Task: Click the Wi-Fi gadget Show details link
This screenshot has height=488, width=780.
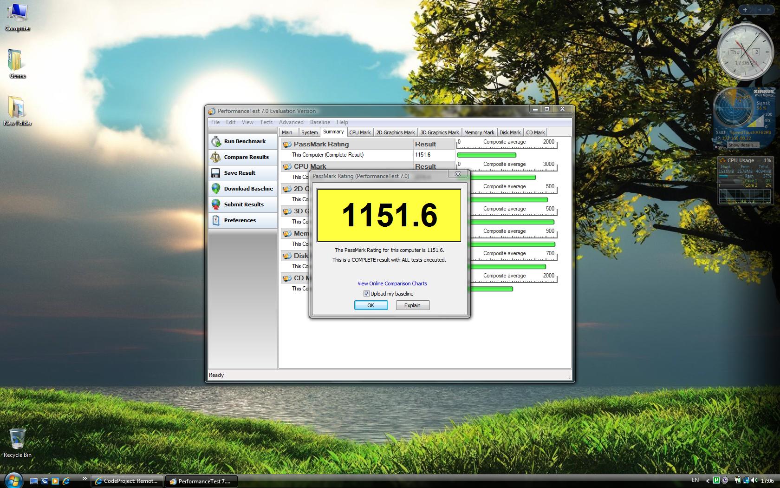Action: coord(742,145)
